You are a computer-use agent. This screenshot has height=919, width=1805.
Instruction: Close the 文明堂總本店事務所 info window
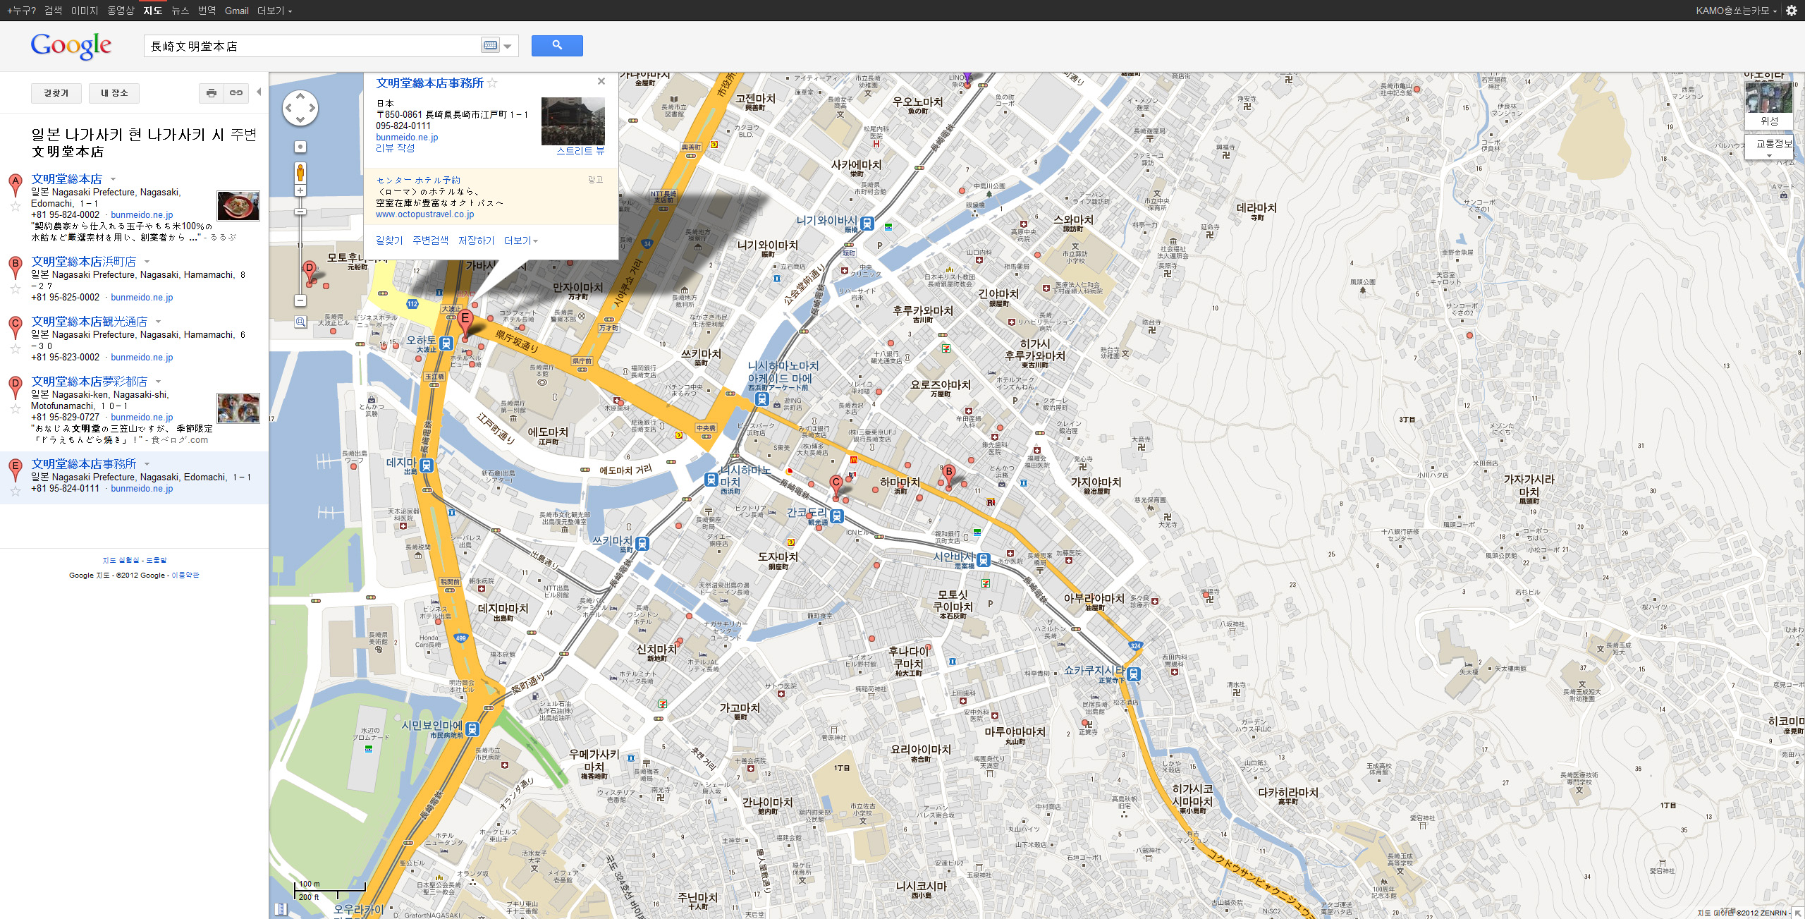click(601, 82)
